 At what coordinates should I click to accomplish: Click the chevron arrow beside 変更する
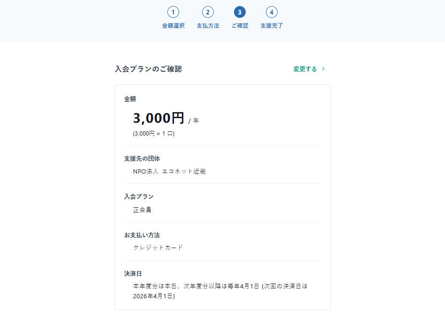(x=323, y=69)
